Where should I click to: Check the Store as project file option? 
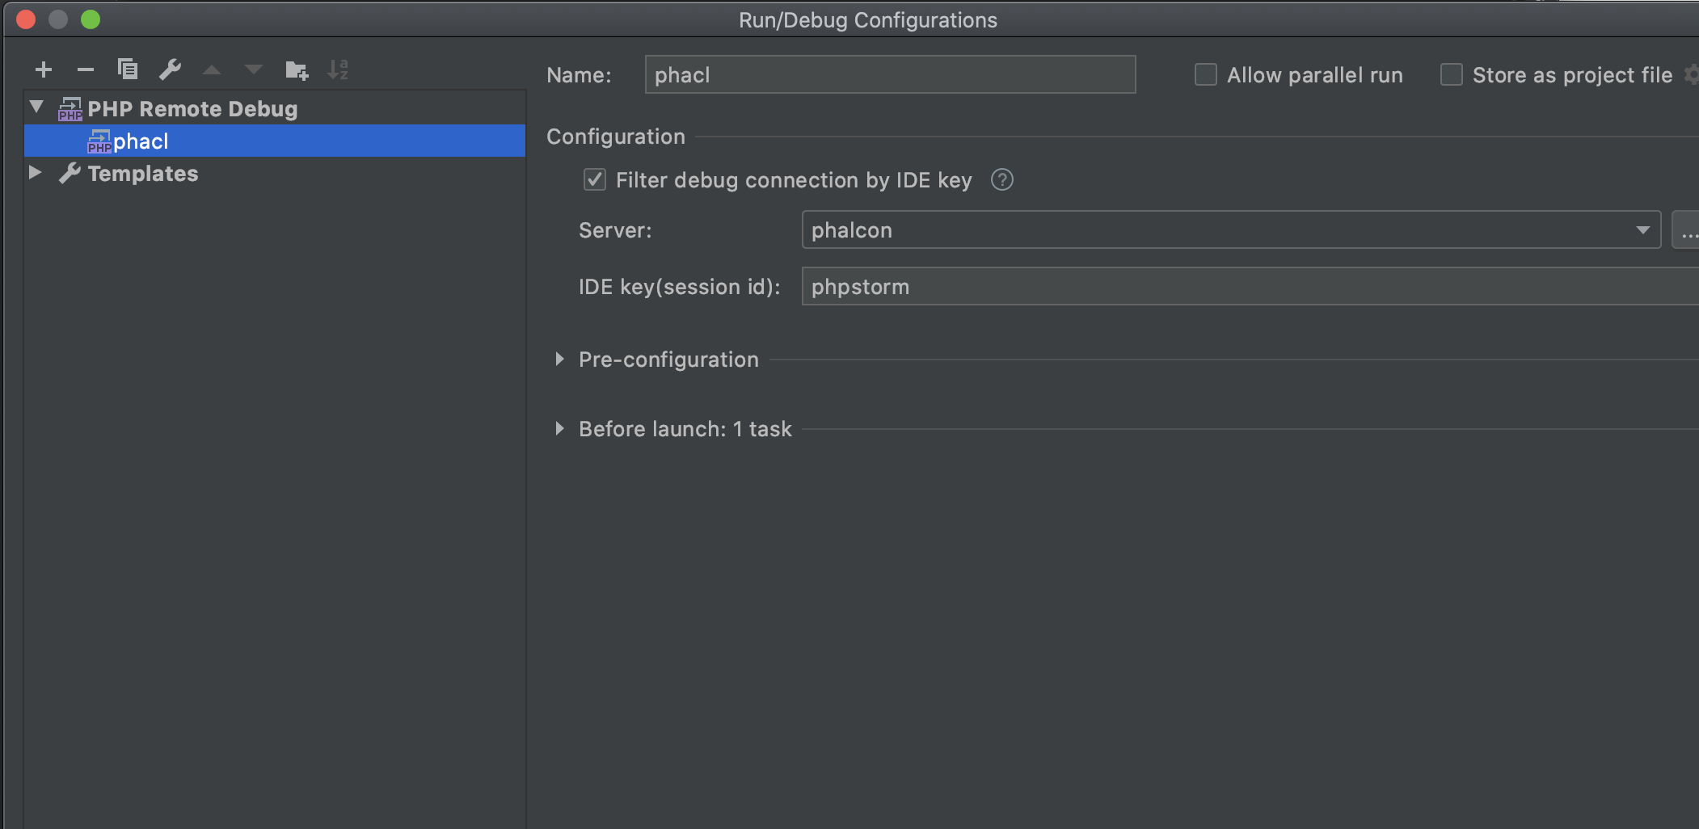pos(1451,75)
